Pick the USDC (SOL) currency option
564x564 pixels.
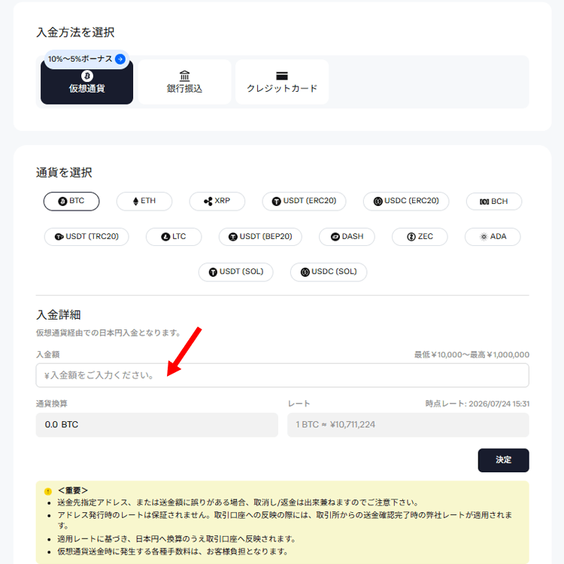329,272
